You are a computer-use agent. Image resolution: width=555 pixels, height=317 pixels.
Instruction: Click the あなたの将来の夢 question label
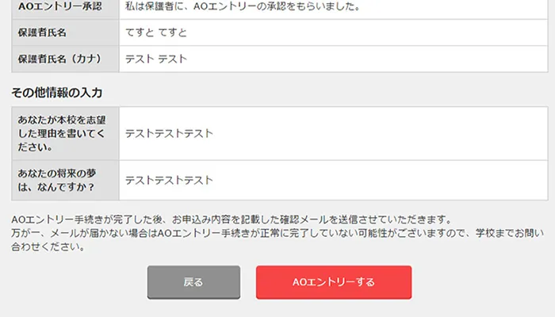[56, 180]
